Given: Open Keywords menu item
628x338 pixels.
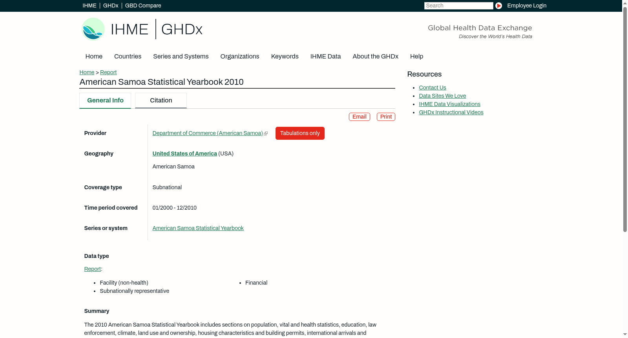Looking at the screenshot, I should (285, 57).
